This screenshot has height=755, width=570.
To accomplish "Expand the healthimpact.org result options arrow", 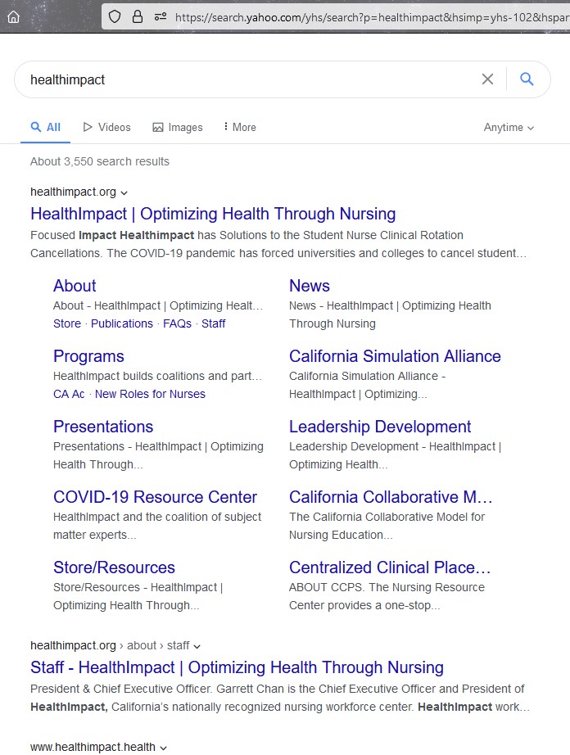I will pos(124,192).
